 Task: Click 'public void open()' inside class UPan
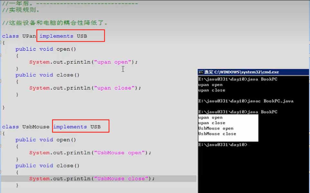click(x=46, y=49)
